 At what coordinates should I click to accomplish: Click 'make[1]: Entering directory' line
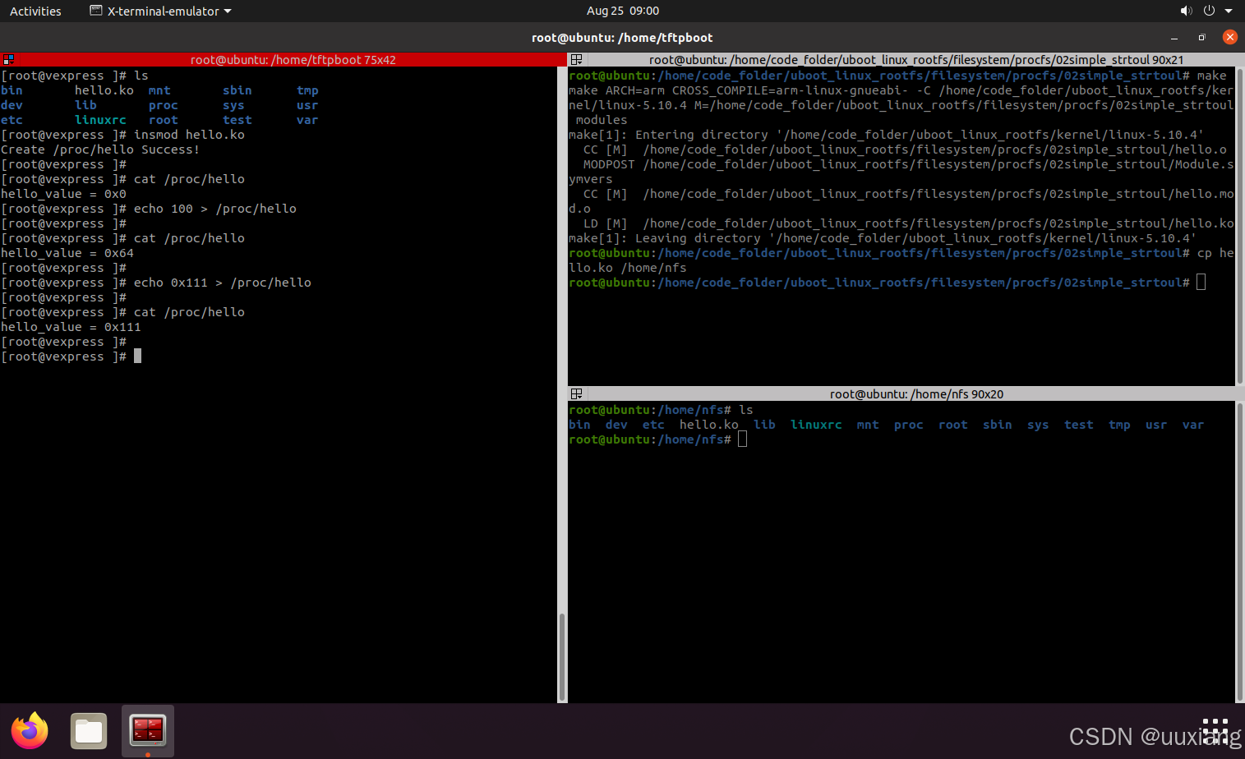[886, 135]
